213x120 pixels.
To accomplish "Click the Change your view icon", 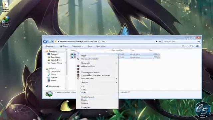I will [183, 46].
